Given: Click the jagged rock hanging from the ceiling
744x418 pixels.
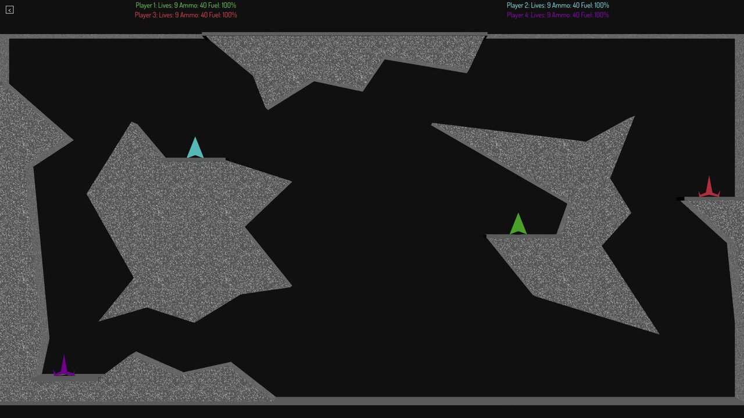Looking at the screenshot, I should (x=337, y=58).
